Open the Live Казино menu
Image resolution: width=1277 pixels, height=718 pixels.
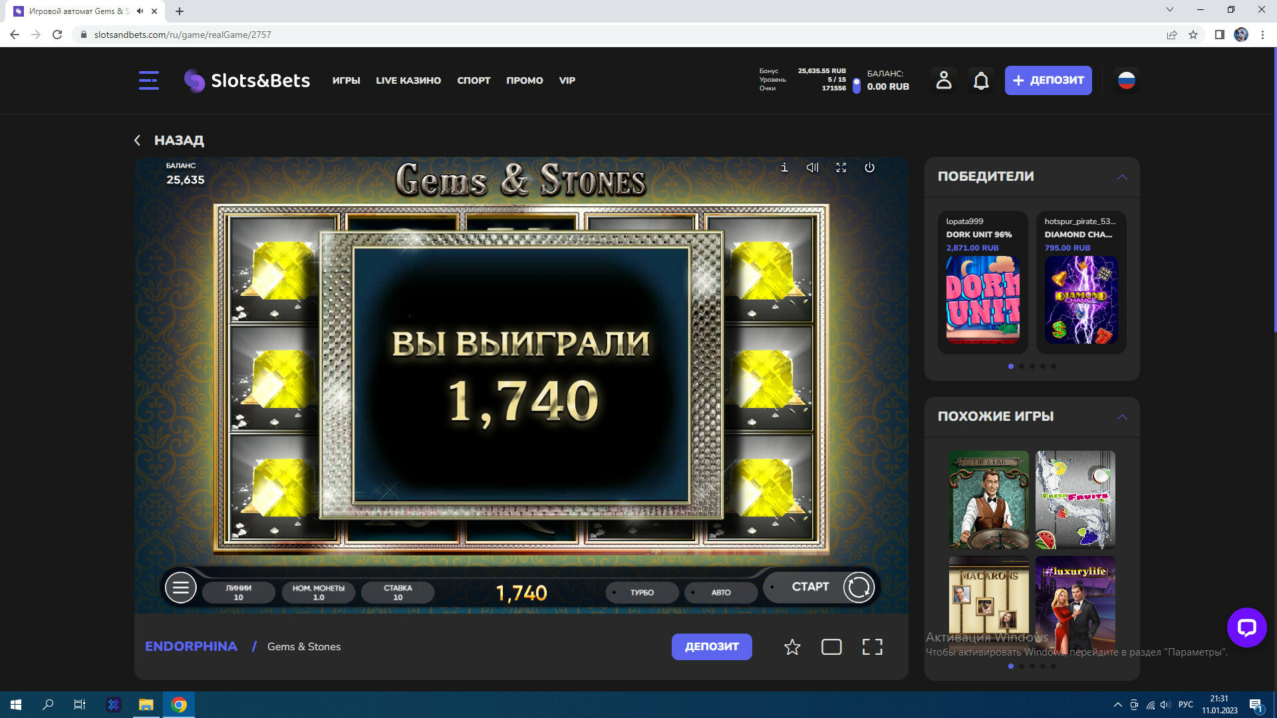click(x=408, y=80)
